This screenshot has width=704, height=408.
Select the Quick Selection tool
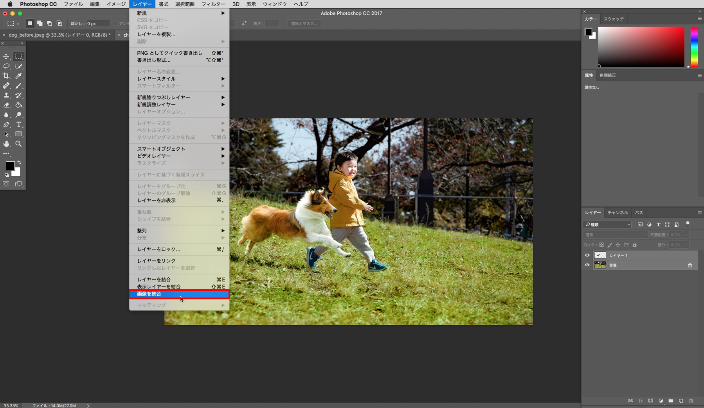pyautogui.click(x=18, y=66)
